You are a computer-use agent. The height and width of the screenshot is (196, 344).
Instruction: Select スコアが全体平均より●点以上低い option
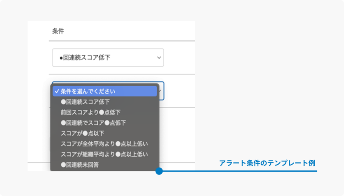coord(104,144)
